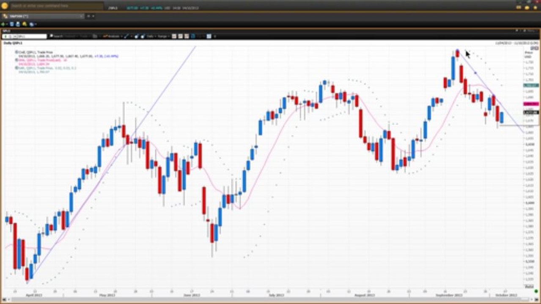Click the April 2013 label on time axis

[33, 295]
